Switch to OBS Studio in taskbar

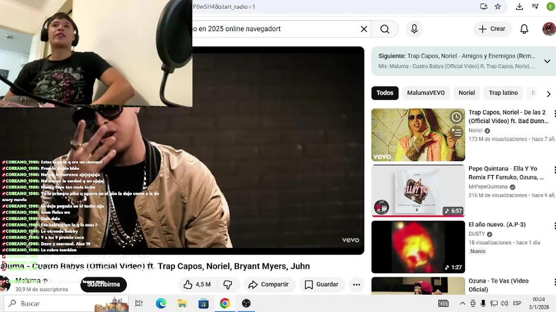tap(246, 303)
